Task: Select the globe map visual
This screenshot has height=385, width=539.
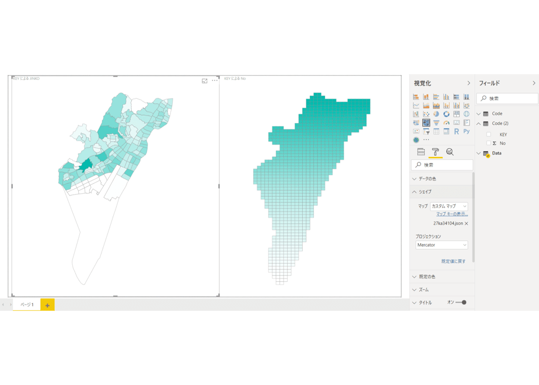Action: [x=467, y=114]
